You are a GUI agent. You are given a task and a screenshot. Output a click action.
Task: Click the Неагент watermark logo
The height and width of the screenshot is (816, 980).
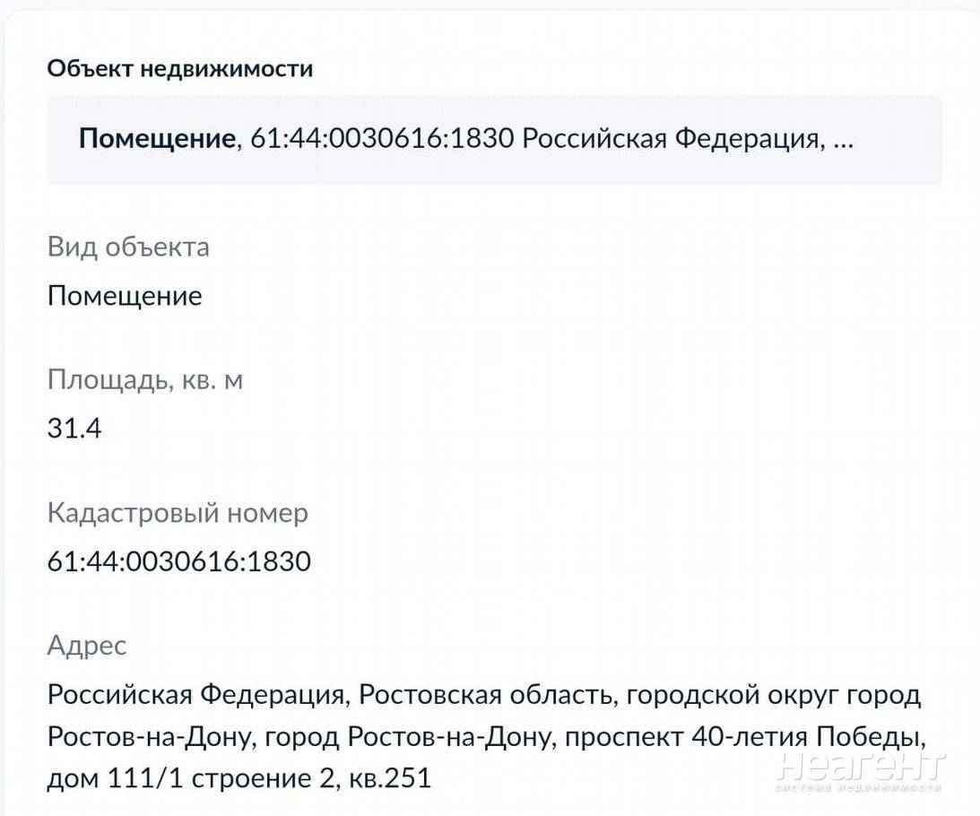[x=864, y=764]
